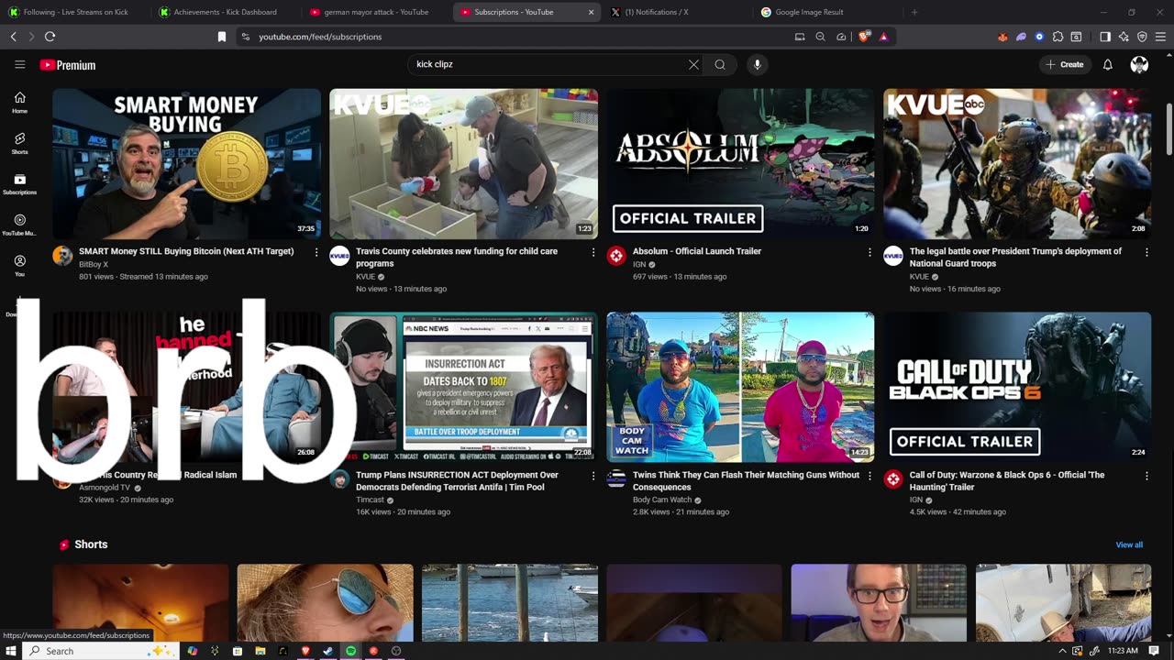Open options for National Guard legal battle video

coord(1146,252)
